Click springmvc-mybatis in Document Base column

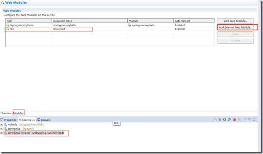64,25
